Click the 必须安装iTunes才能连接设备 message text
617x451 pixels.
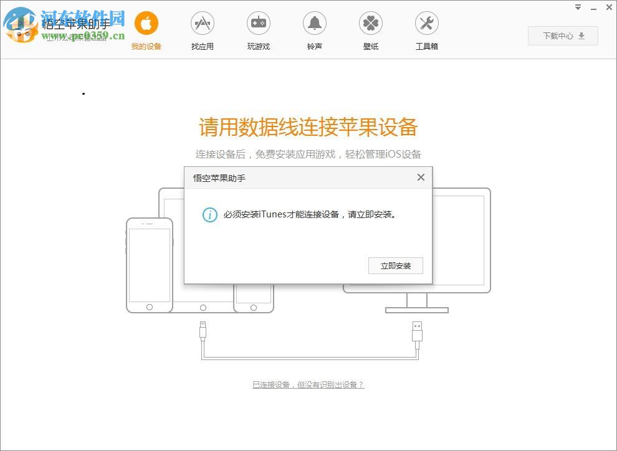(x=310, y=215)
